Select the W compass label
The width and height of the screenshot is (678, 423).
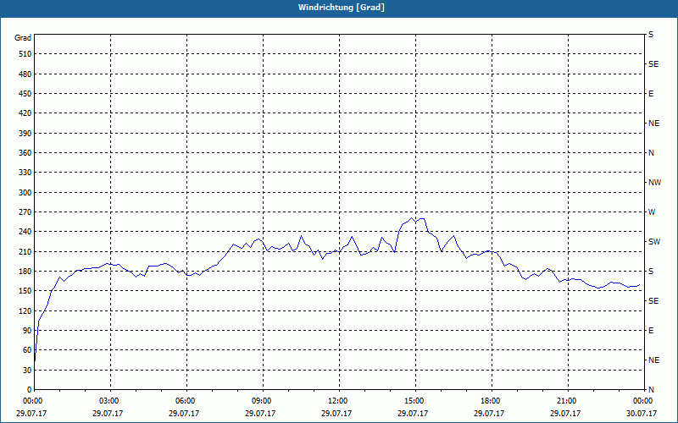click(x=652, y=212)
